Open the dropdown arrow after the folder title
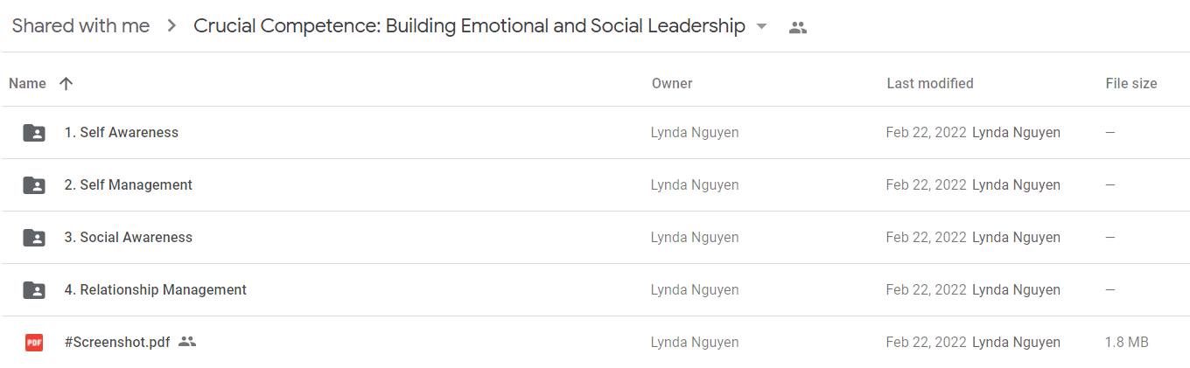The width and height of the screenshot is (1190, 368). coord(761,27)
